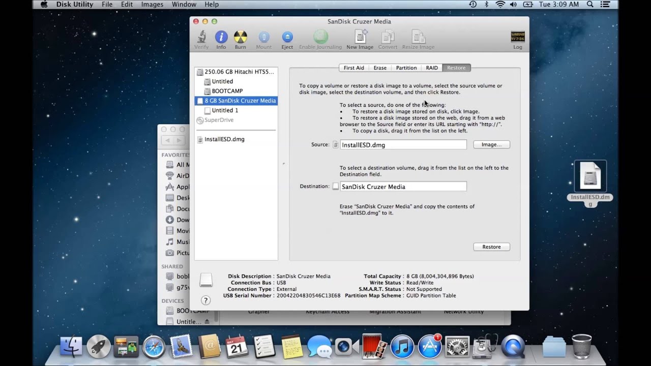
Task: Open Notes from the Dock
Action: (x=291, y=347)
